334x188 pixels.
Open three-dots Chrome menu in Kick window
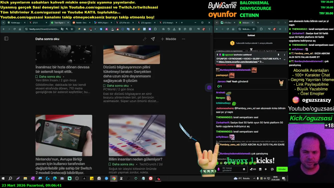pyautogui.click(x=285, y=29)
